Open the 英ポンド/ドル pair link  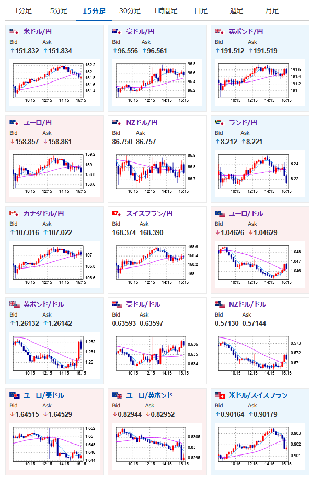(43, 304)
